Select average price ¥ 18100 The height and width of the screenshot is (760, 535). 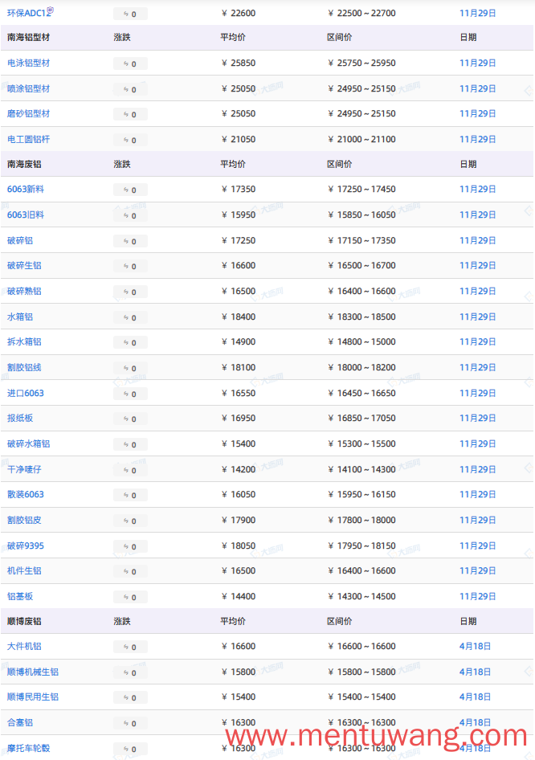[x=239, y=368]
